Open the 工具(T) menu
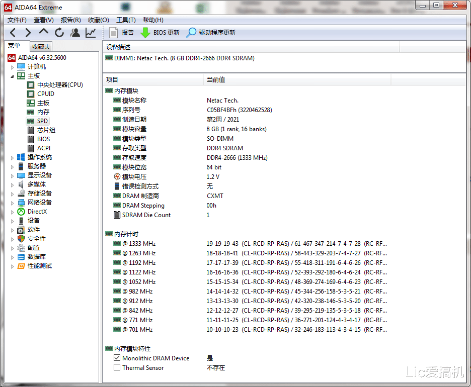 pos(126,20)
